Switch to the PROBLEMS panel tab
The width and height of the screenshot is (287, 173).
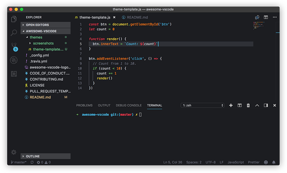pyautogui.click(x=84, y=105)
